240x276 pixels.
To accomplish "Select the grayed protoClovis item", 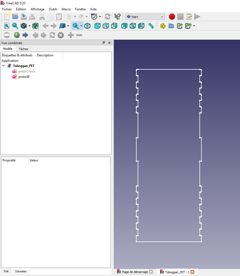I will point(27,71).
